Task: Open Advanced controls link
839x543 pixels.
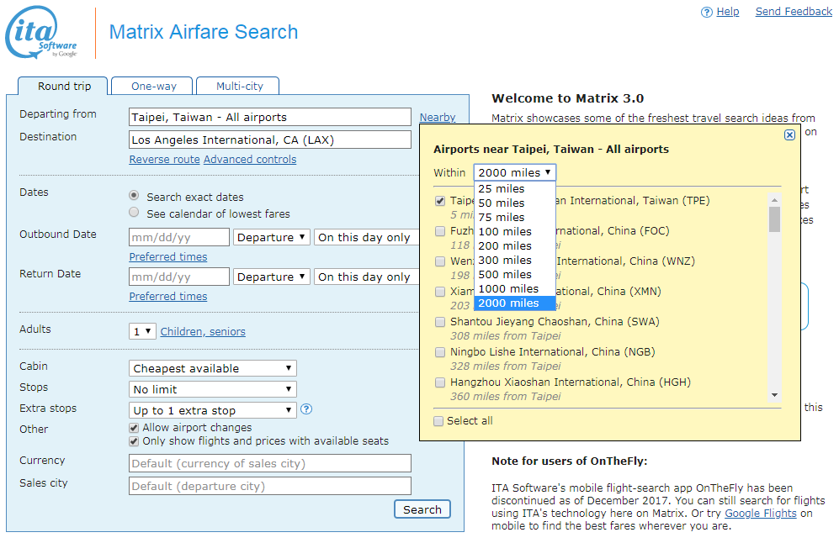Action: tap(250, 159)
